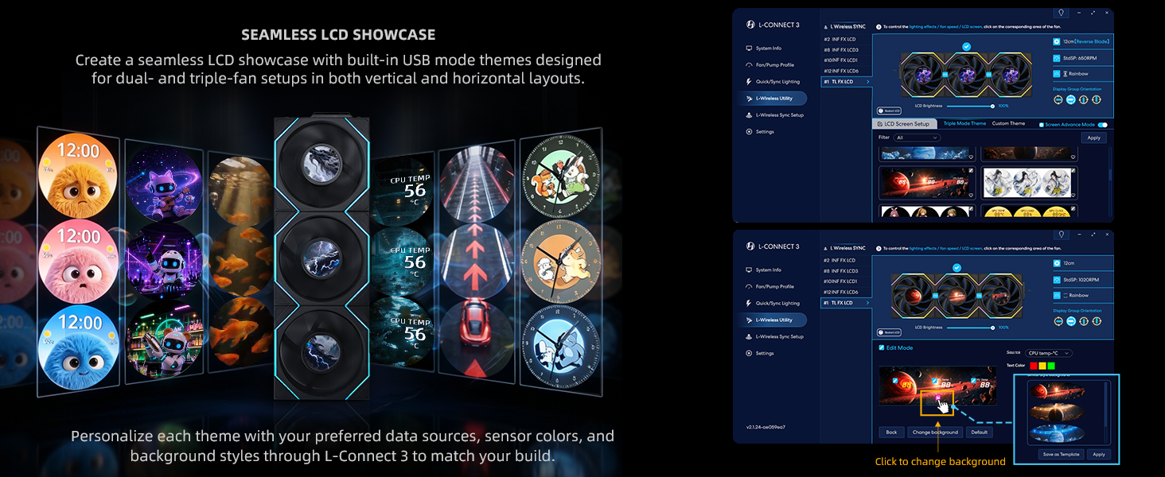The image size is (1165, 477).
Task: Click the edit pencil icon on the red planet theme
Action: tap(971, 171)
